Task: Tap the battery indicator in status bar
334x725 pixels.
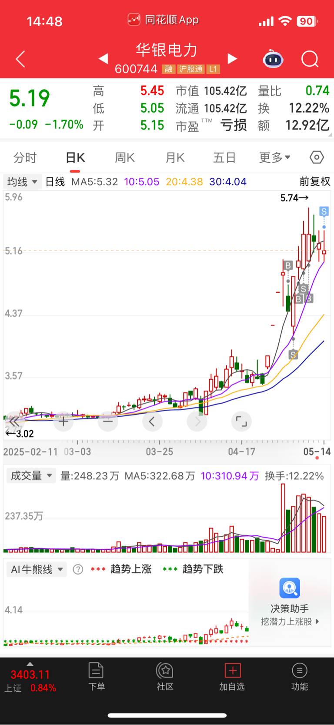Action: click(x=307, y=21)
